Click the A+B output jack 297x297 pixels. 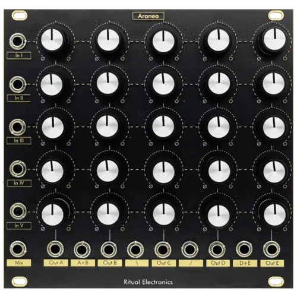82,249
